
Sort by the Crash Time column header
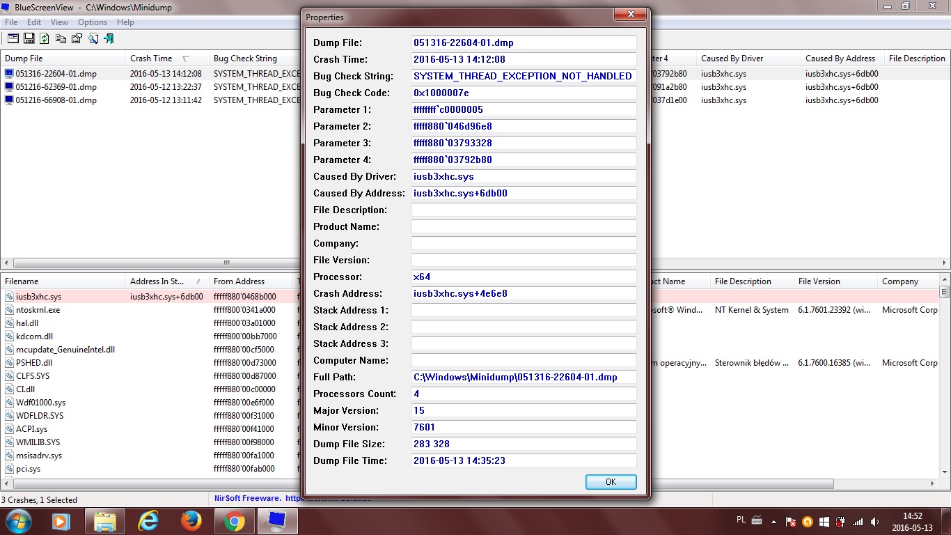167,59
